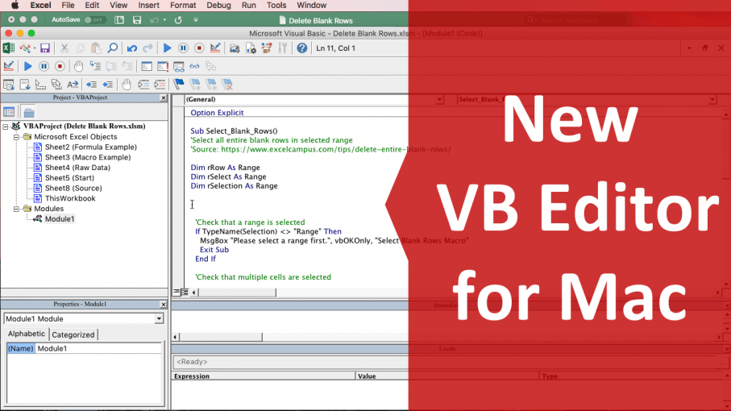This screenshot has width=731, height=411.
Task: Open Find with the magnifying glass icon
Action: point(112,48)
